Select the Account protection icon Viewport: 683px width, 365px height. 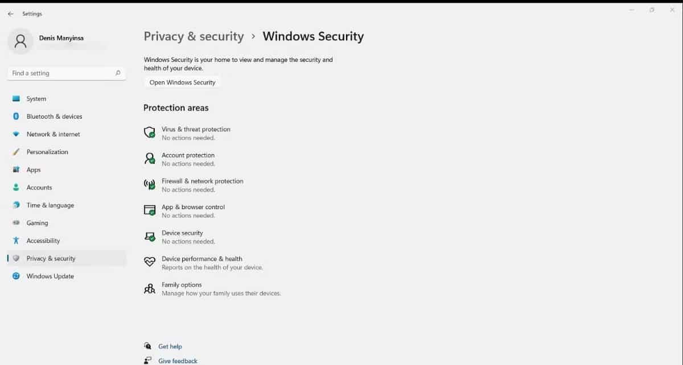[x=149, y=159]
